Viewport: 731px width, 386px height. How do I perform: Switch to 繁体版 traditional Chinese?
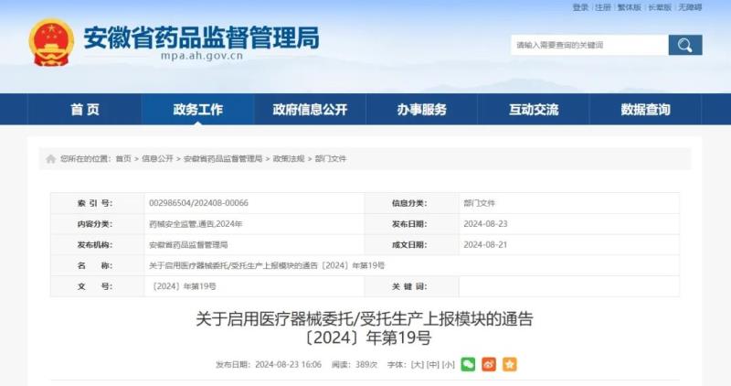pyautogui.click(x=629, y=7)
